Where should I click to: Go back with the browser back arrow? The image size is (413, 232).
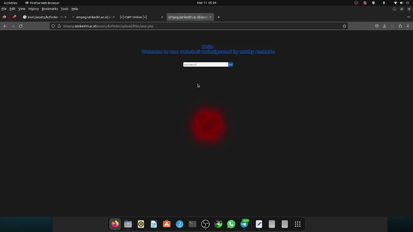pyautogui.click(x=5, y=26)
